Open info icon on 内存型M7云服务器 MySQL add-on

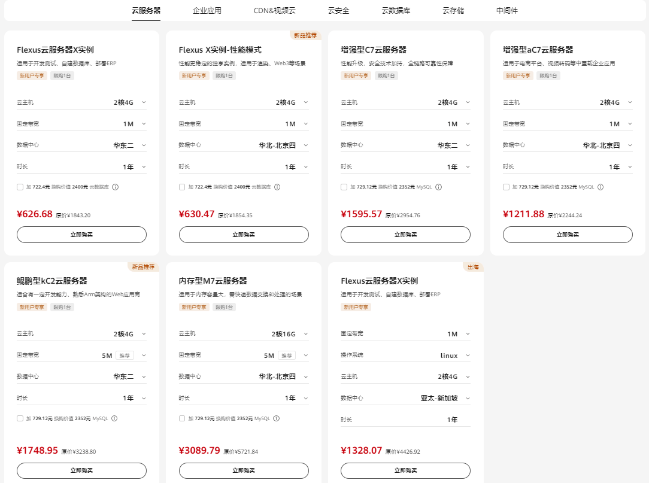click(x=277, y=418)
